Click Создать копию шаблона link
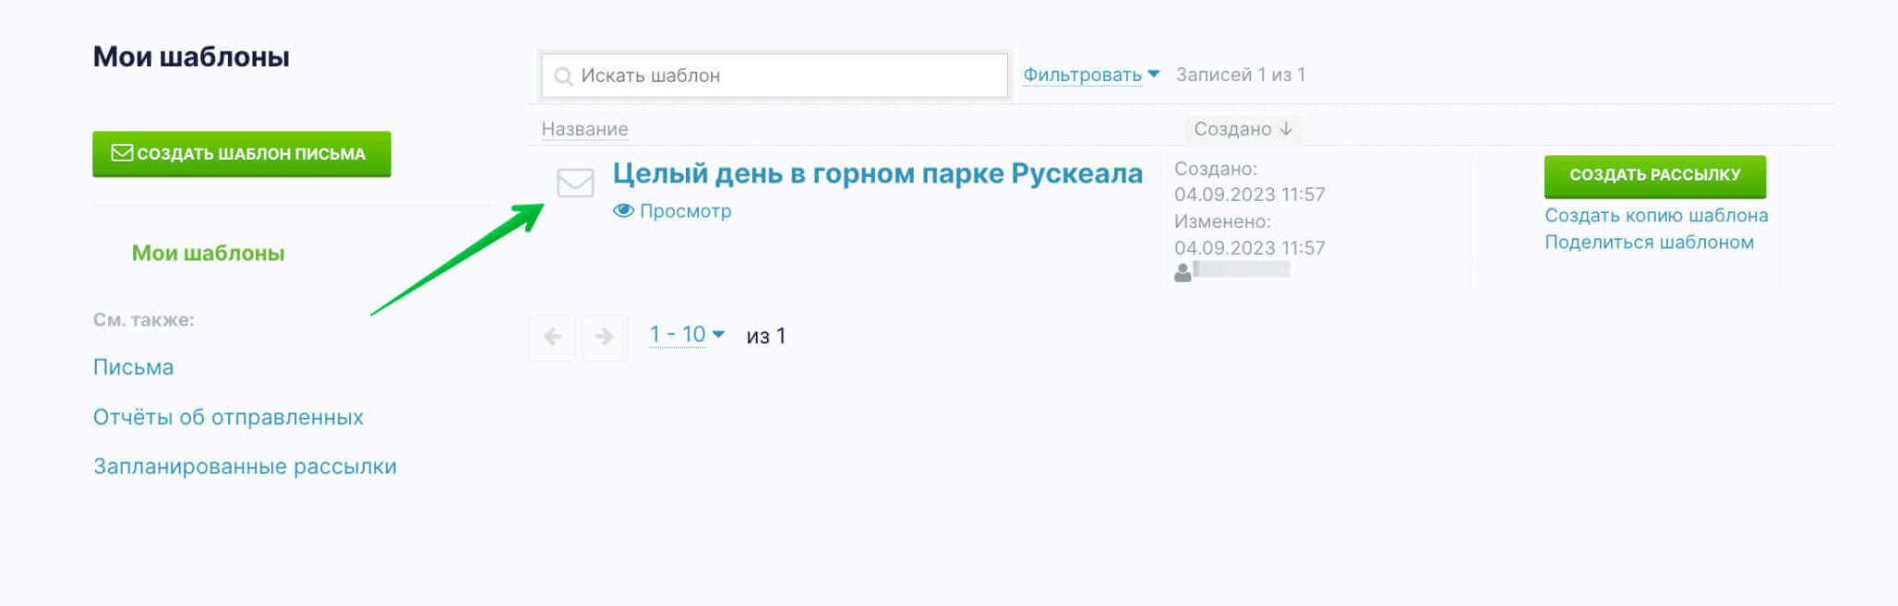 coord(1656,215)
